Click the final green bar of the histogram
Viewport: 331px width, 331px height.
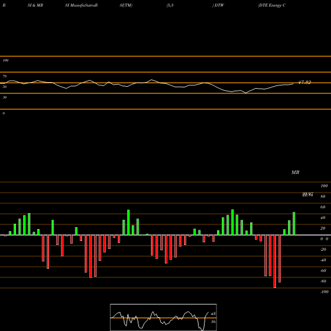point(294,224)
